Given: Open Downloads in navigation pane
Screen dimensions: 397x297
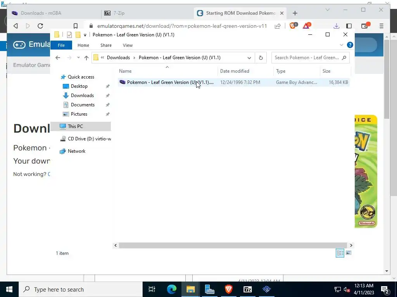Looking at the screenshot, I should point(82,96).
